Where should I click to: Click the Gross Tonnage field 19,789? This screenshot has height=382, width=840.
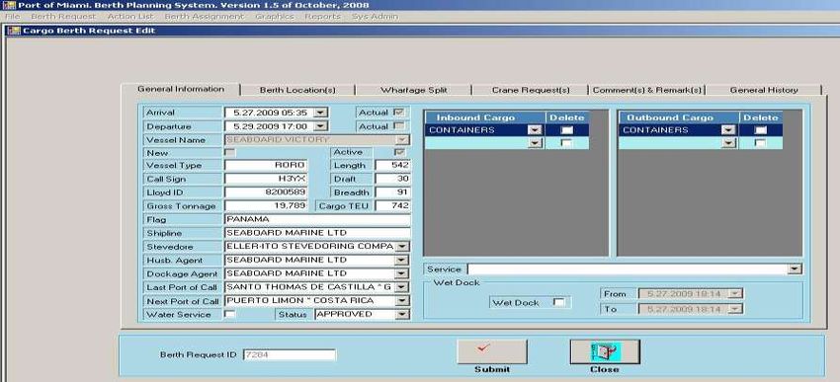pos(266,206)
